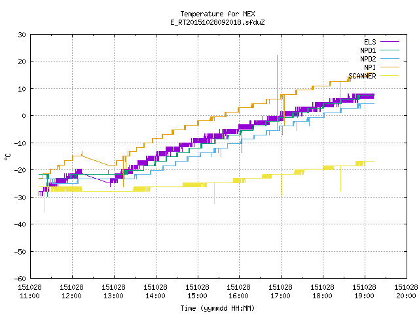
Task: Click the tall NPD2 spike peak near 17:00
Action: (x=277, y=56)
